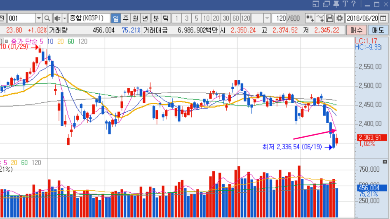Viewport: 390px width, 219px height.
Task: Expand the dropdown next to speaker icon
Action: click(65, 18)
